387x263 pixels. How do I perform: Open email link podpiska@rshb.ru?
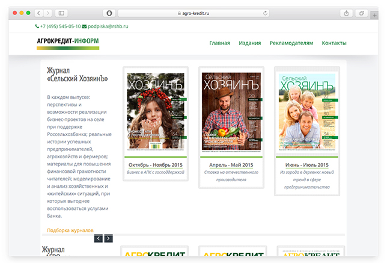point(108,26)
